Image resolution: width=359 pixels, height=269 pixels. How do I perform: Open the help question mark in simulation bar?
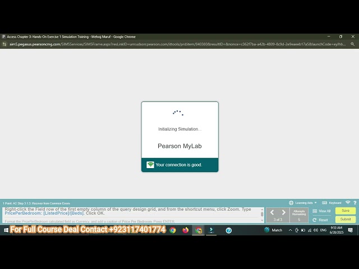355,203
